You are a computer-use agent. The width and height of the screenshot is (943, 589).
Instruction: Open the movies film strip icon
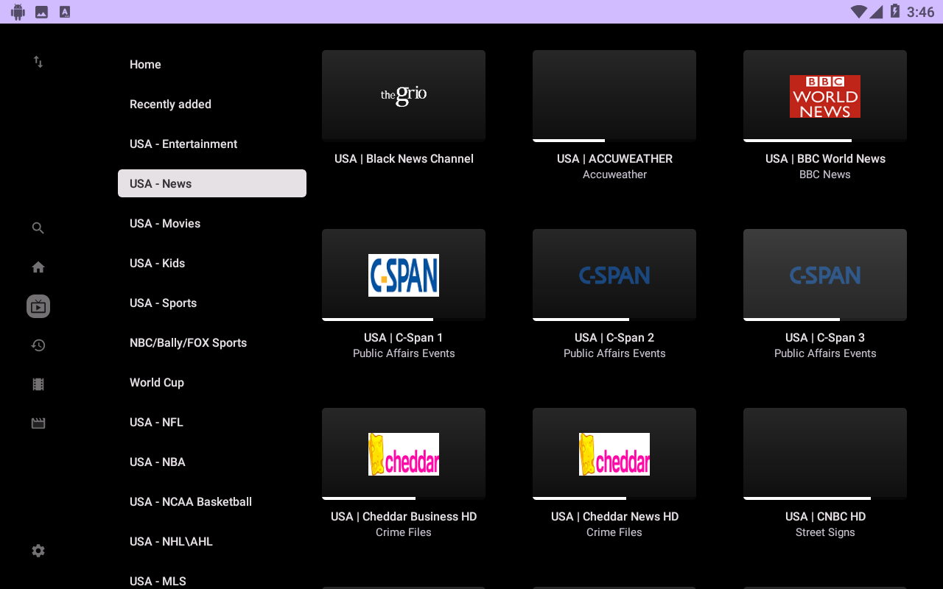click(x=38, y=384)
